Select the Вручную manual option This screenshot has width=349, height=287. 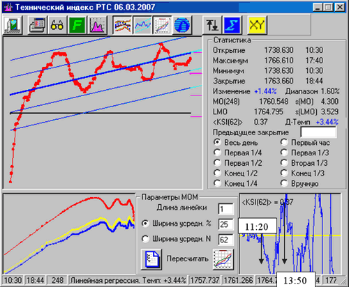tap(284, 183)
